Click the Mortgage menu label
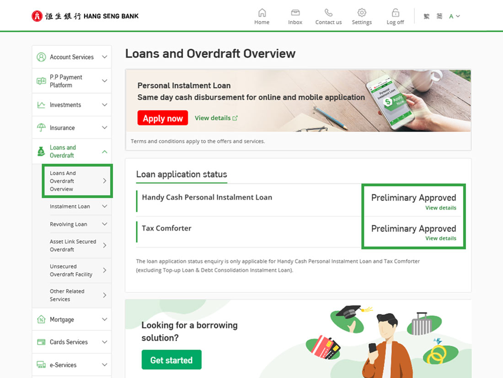 pyautogui.click(x=62, y=319)
